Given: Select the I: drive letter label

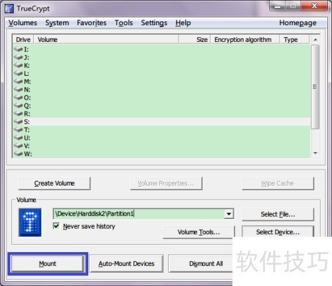Looking at the screenshot, I should [26, 49].
